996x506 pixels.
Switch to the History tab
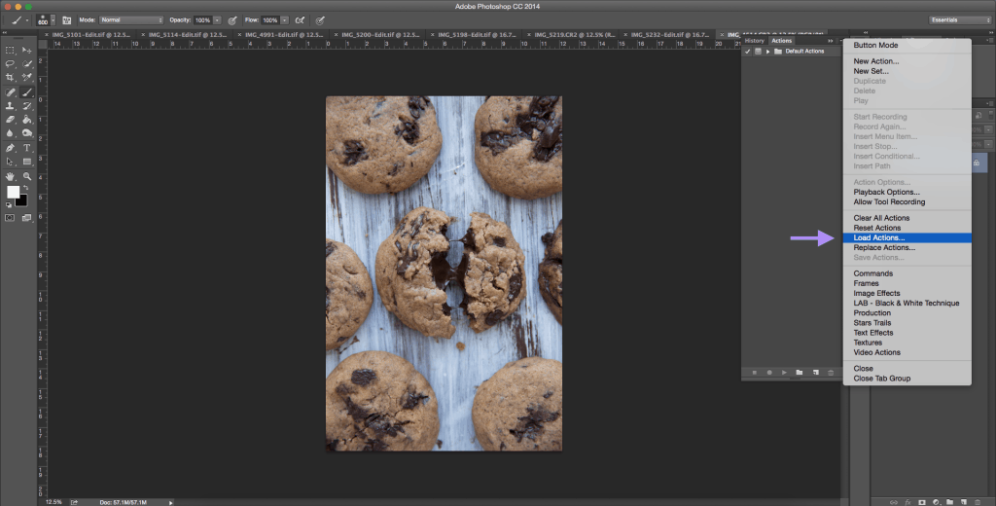coord(754,41)
